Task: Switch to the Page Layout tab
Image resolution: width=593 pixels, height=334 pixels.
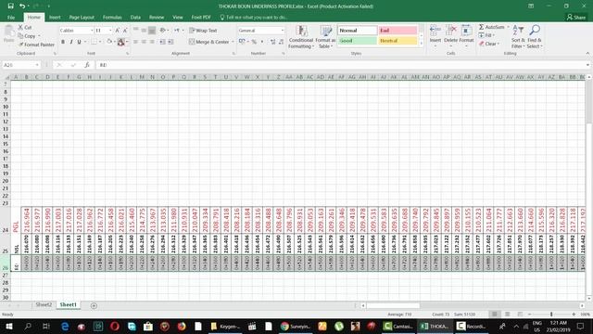Action: (82, 18)
